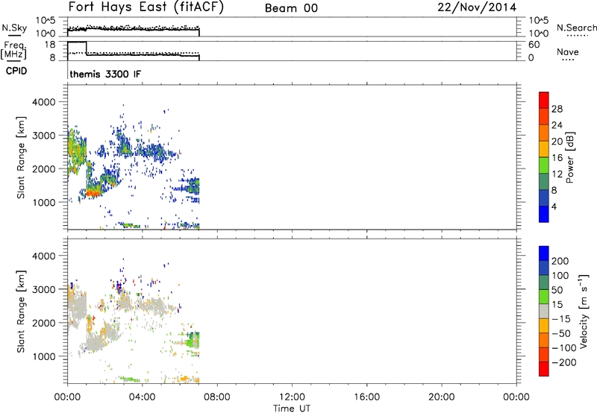
Task: Click the 'Power [dB]' colorbar label
Action: (569, 157)
